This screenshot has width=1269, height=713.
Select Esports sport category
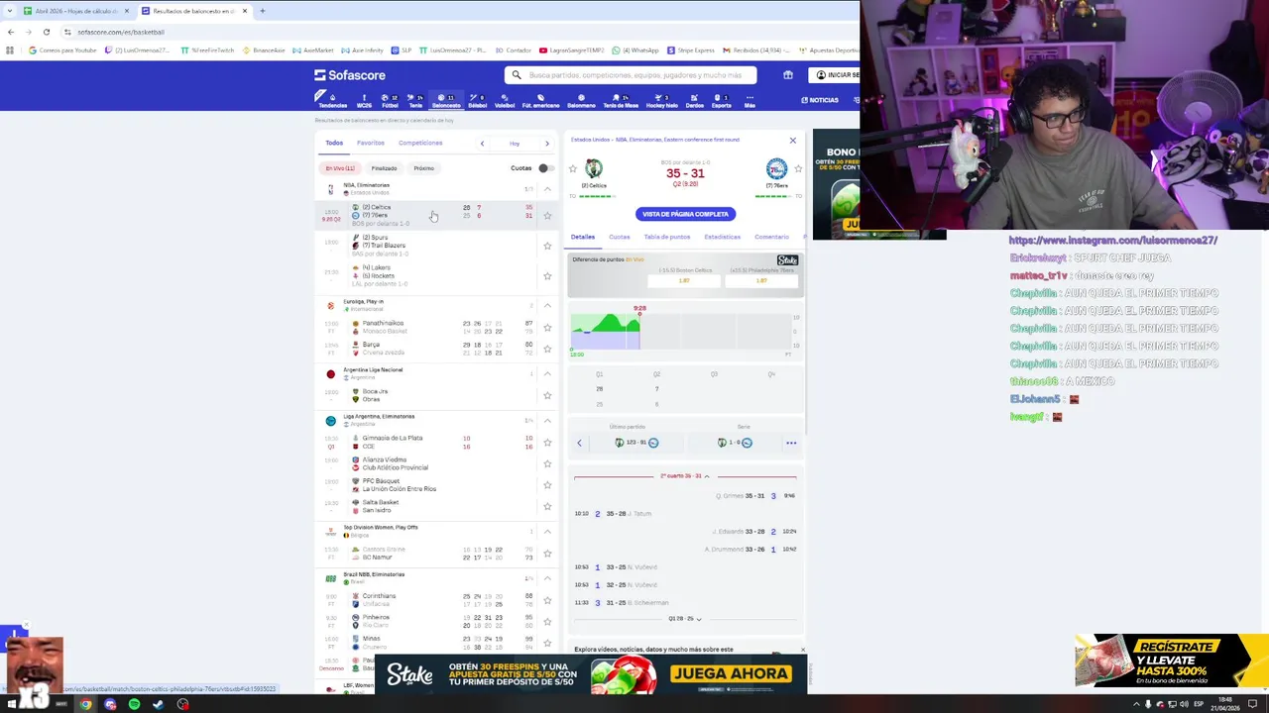click(722, 101)
